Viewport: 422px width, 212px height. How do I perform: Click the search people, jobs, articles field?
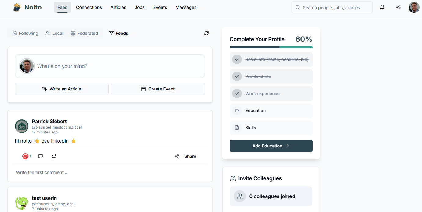tap(332, 8)
